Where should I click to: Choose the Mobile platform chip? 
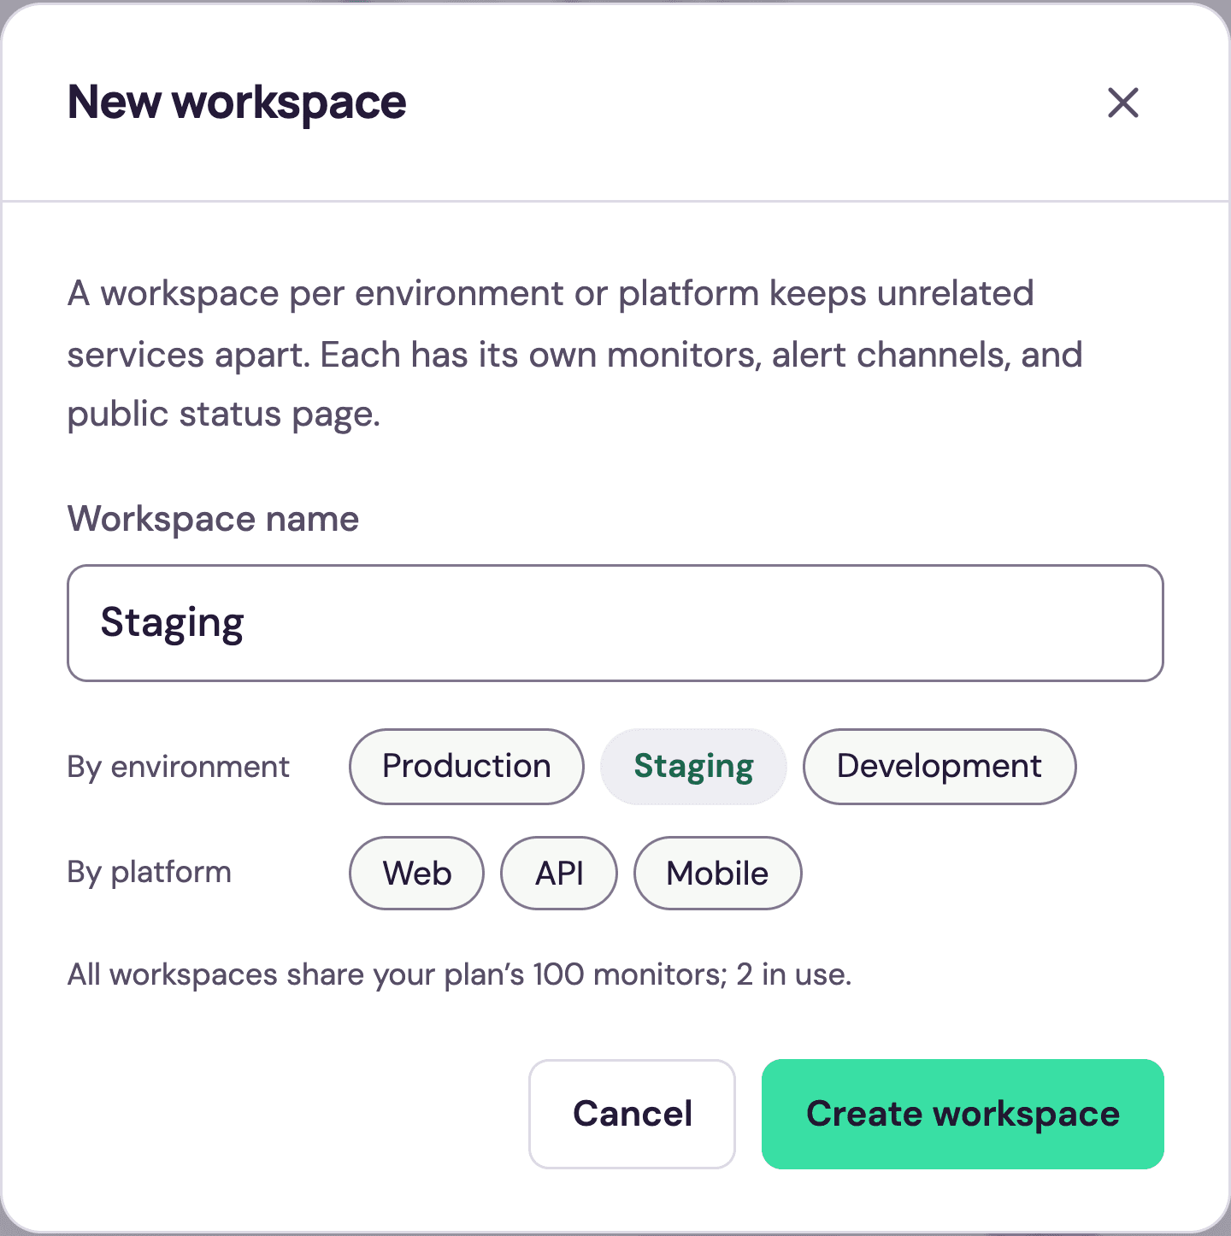tap(717, 874)
